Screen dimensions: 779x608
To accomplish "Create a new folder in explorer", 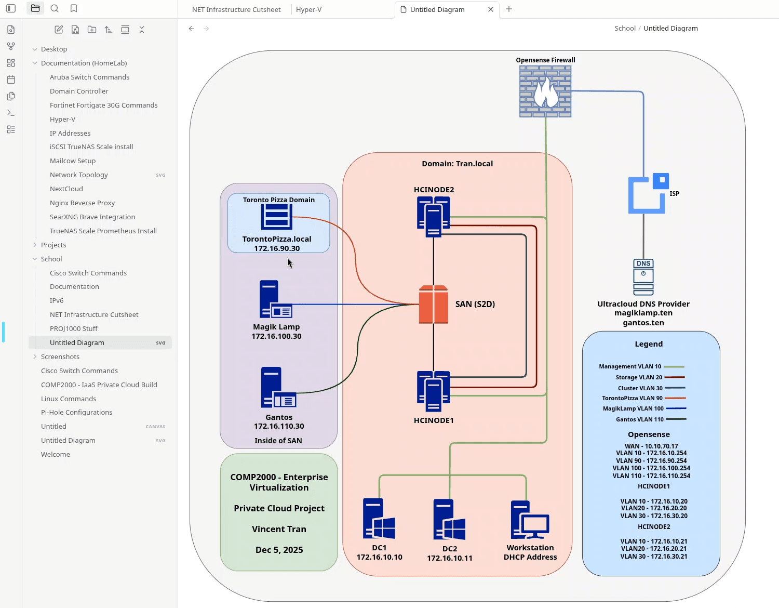I will 92,30.
